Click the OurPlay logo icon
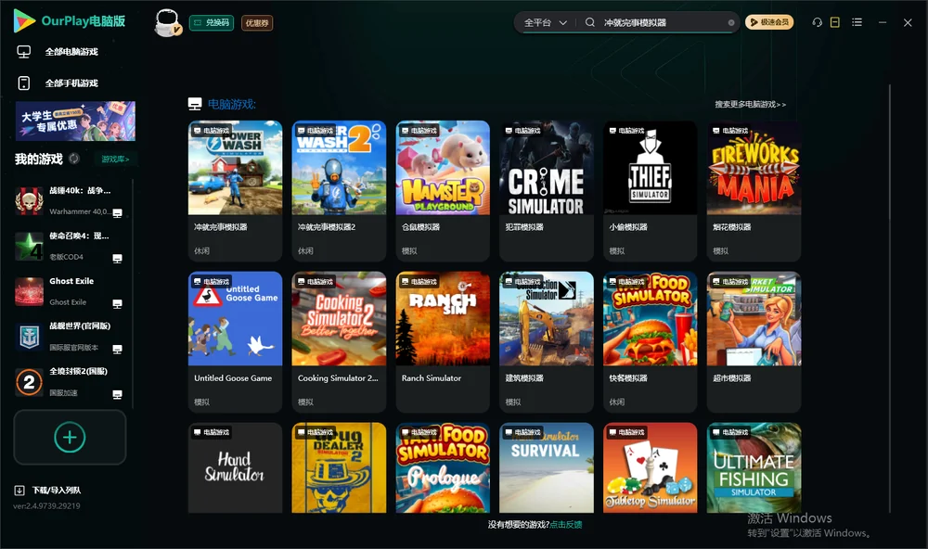The width and height of the screenshot is (928, 549). point(24,20)
